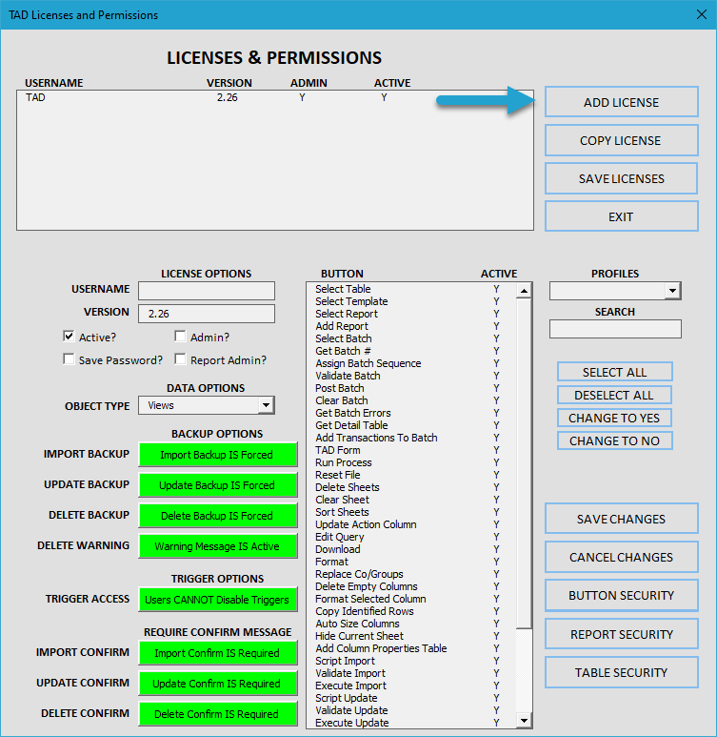Select the Get Detail Table row
Viewport: 717px width, 737px height.
coord(410,425)
